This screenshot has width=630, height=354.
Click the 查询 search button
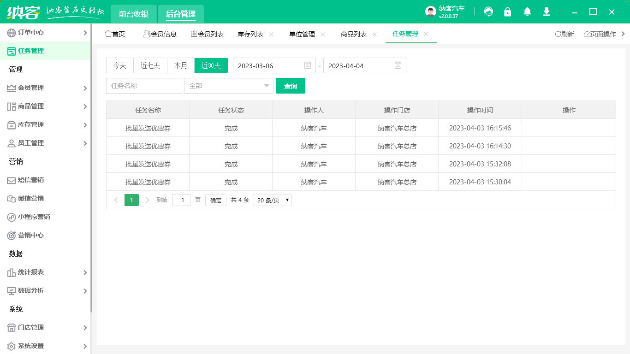(291, 86)
